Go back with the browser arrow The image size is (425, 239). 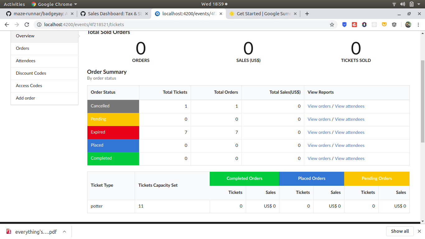[7, 25]
